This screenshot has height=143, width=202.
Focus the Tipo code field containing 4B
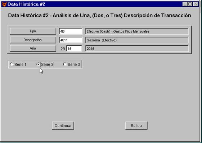tap(71, 31)
